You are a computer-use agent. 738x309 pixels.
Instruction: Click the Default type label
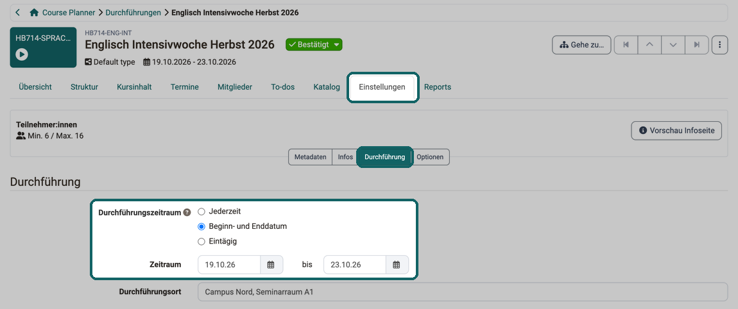coord(114,62)
